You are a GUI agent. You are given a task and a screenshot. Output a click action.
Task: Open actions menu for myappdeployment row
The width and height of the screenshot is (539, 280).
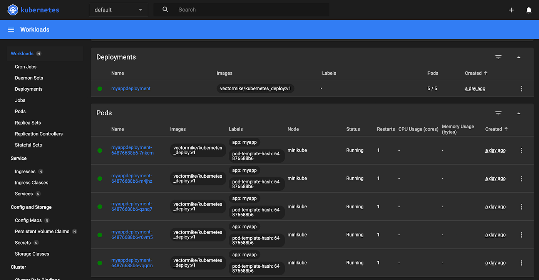(522, 88)
